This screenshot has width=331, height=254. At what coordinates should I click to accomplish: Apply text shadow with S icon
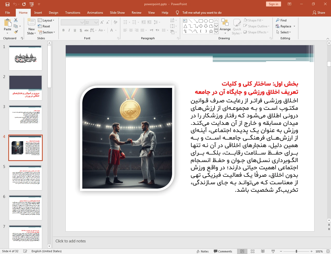point(81,30)
